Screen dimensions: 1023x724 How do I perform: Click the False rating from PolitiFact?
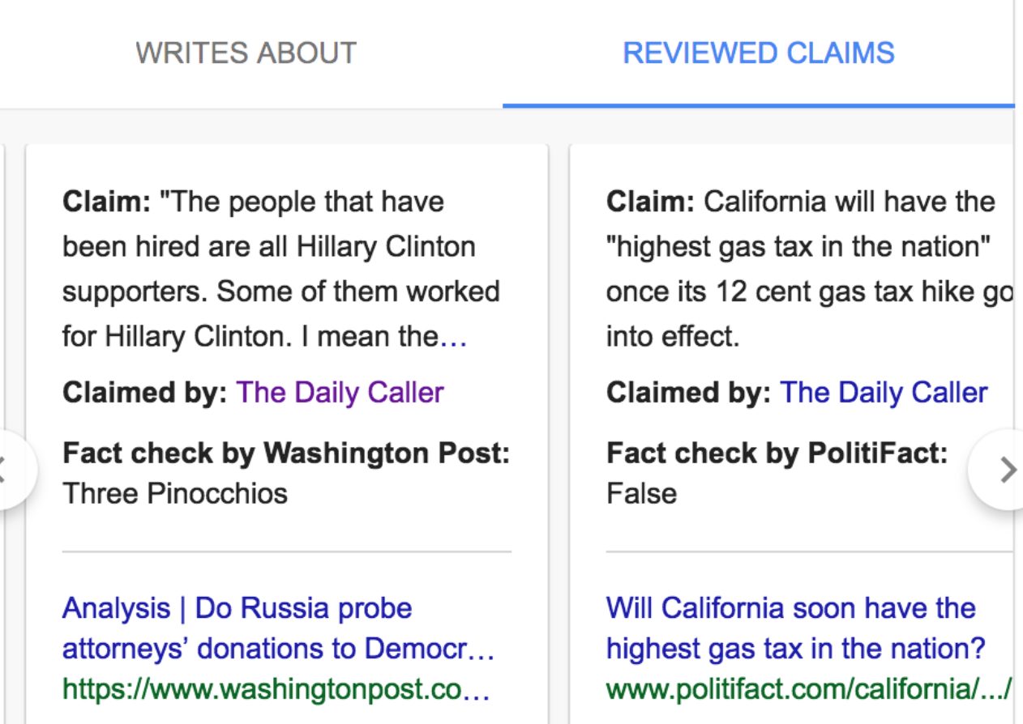(x=641, y=492)
